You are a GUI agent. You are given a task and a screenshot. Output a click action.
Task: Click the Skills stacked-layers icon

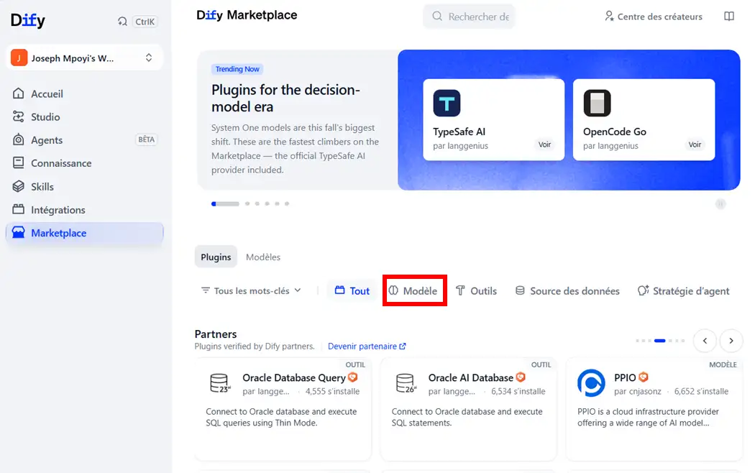[x=18, y=186]
